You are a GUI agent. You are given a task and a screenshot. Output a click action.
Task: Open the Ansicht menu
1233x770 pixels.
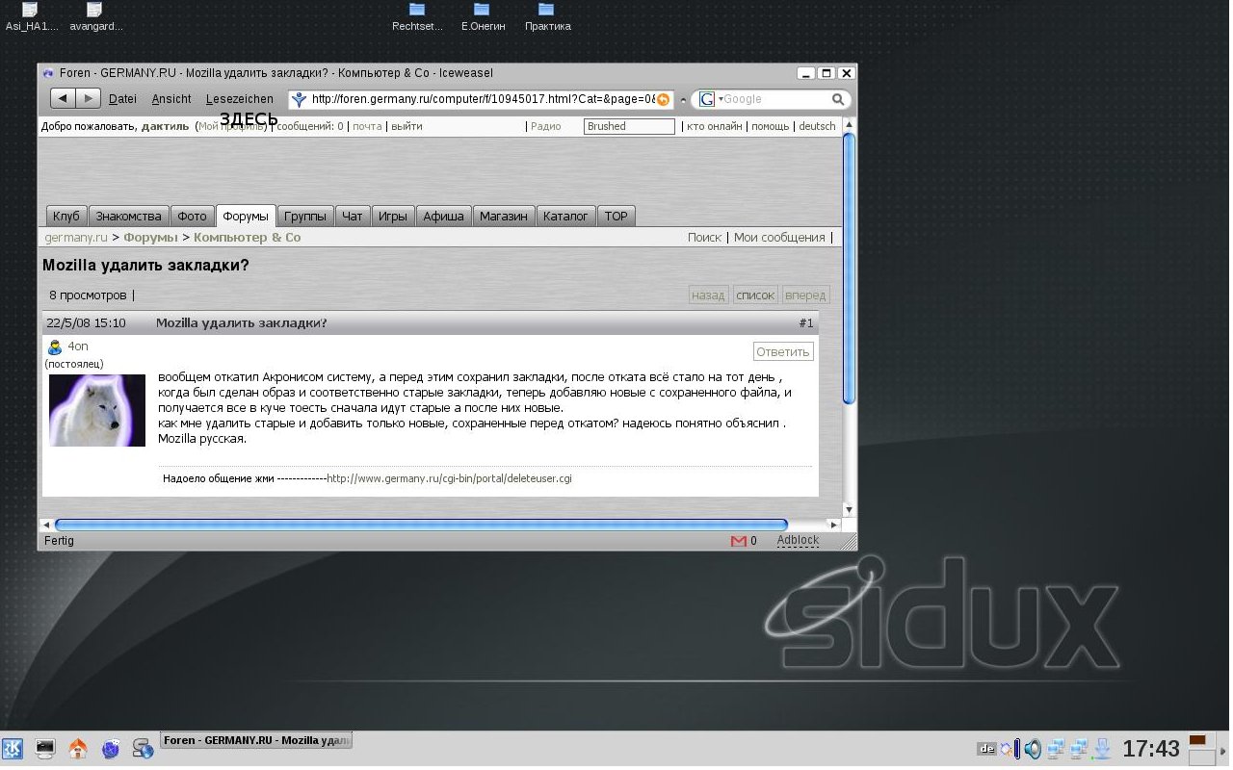tap(171, 99)
